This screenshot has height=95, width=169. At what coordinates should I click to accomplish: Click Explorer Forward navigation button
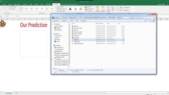click(x=55, y=18)
